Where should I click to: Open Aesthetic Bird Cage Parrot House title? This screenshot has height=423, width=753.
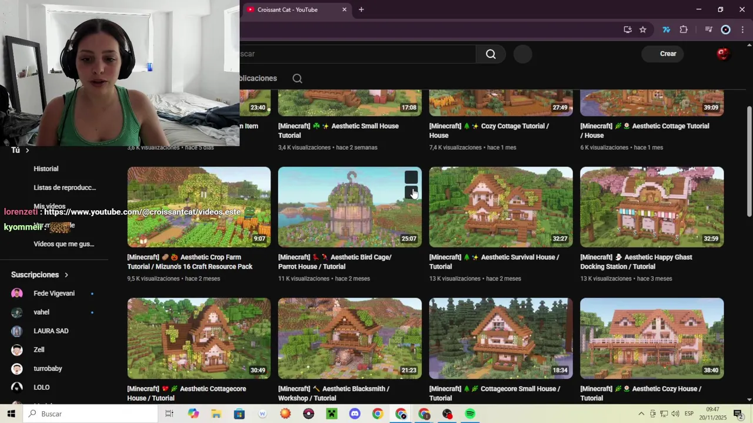[x=335, y=262]
